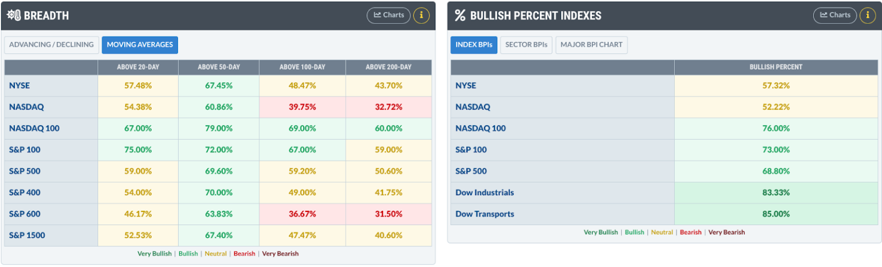Viewport: 882px width, 267px height.
Task: Switch to Sector BPIs tab
Action: 527,45
